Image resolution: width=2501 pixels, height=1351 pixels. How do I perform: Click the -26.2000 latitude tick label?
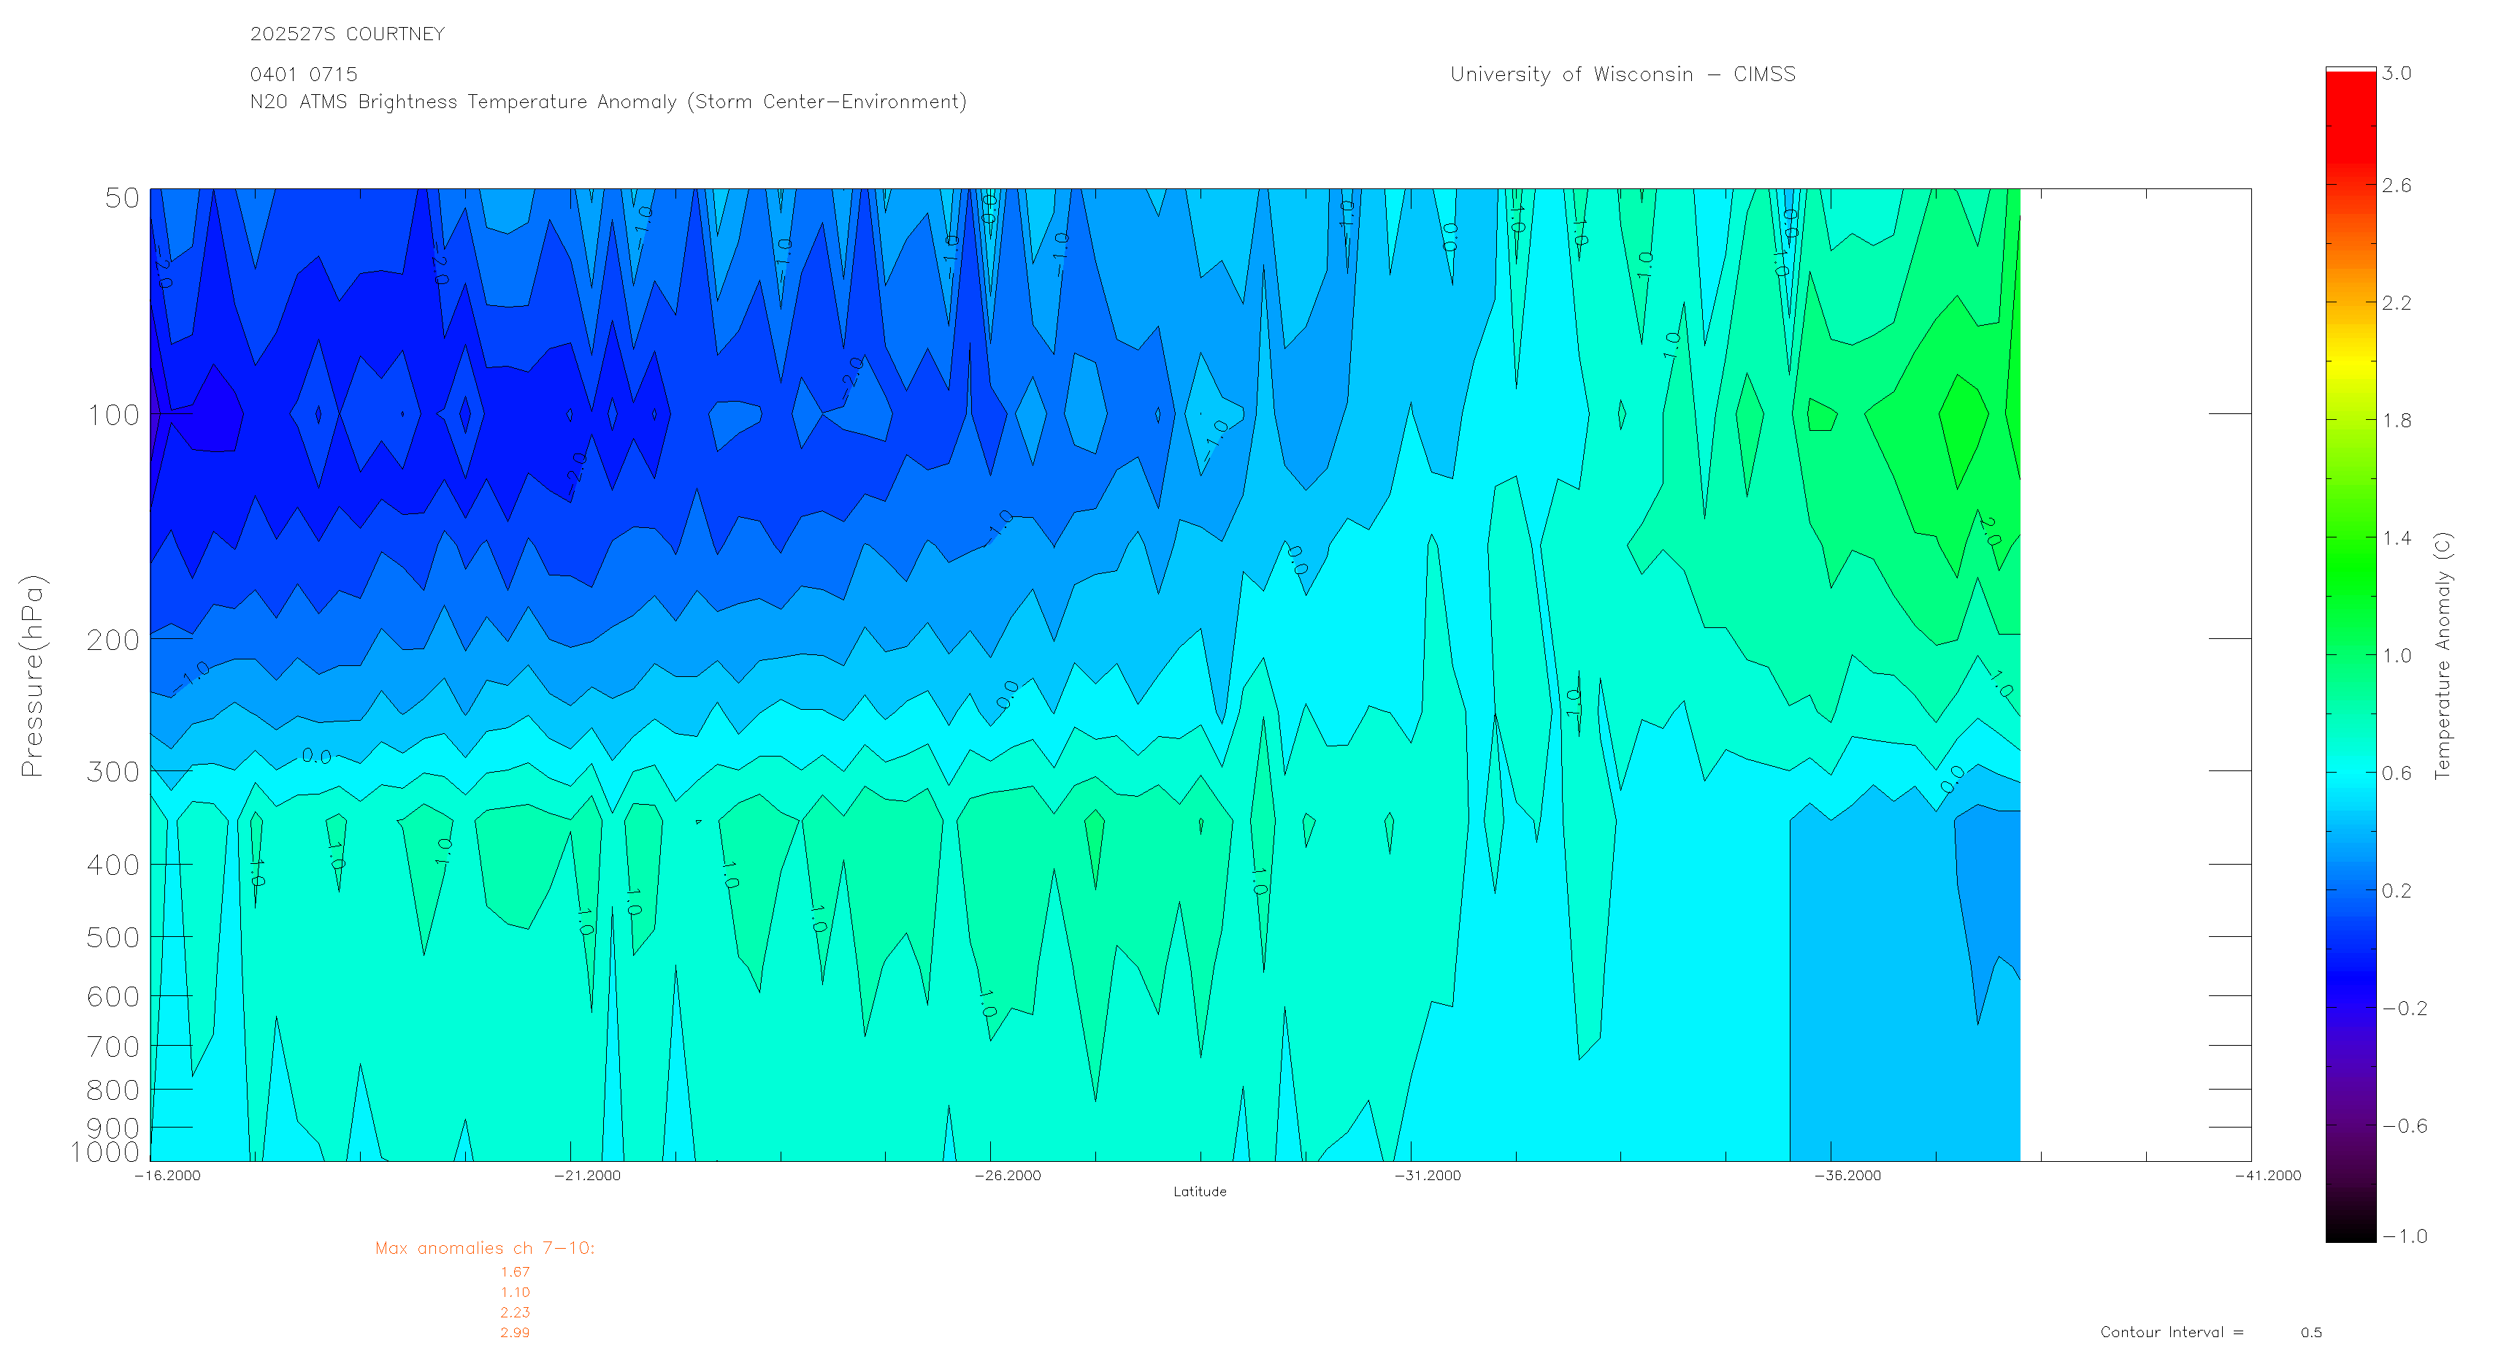tap(1007, 1176)
